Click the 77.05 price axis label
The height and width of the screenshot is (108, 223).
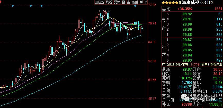[x=152, y=5]
